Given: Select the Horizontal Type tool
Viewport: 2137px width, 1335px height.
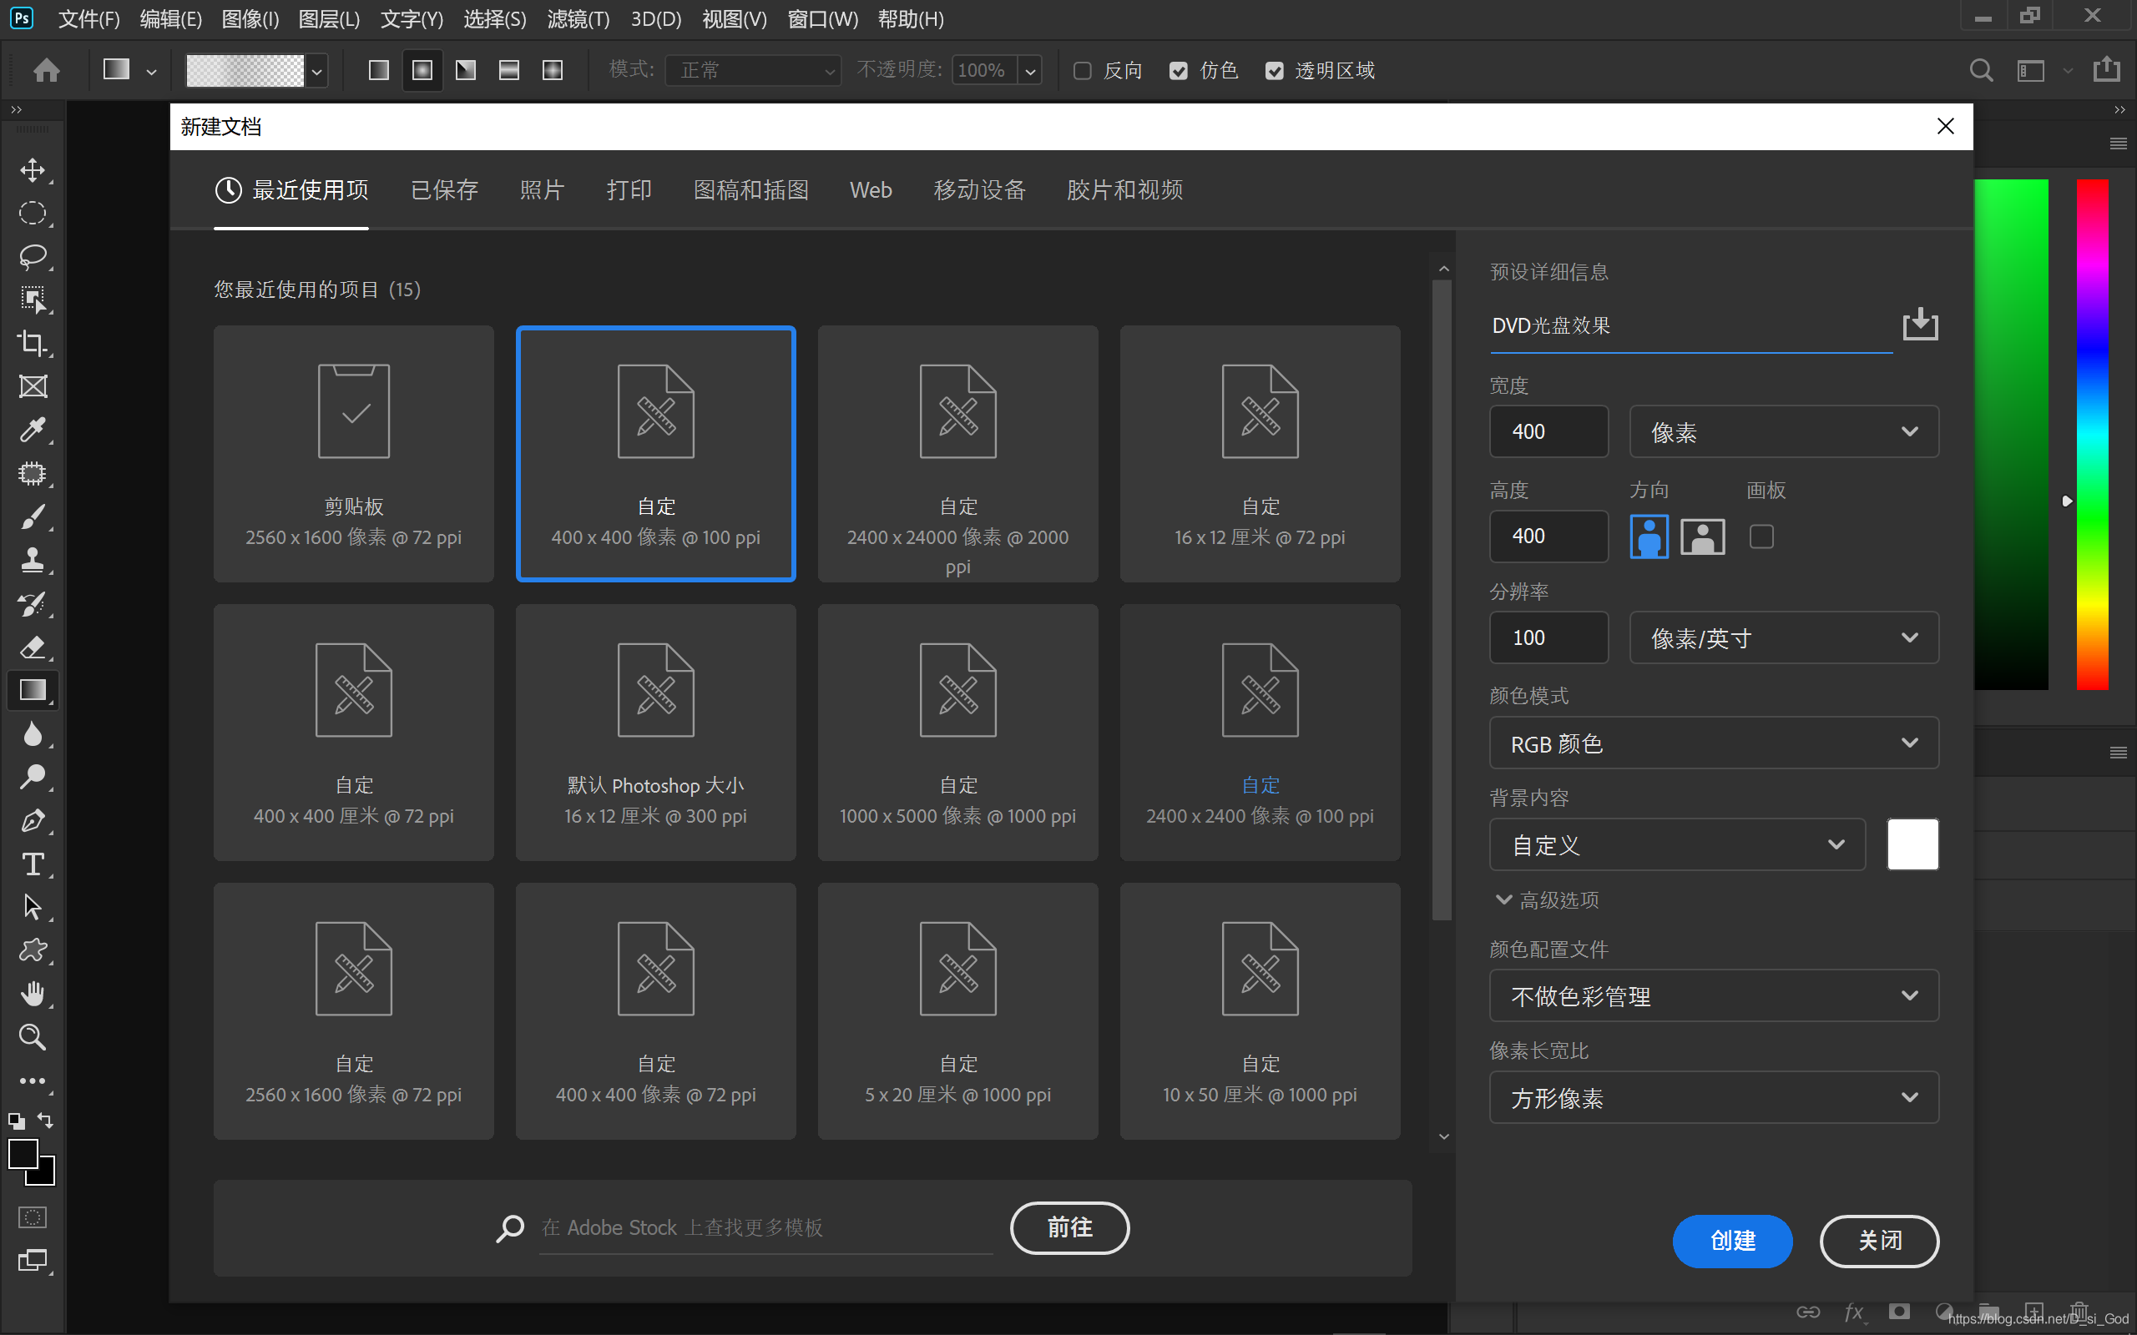Looking at the screenshot, I should tap(33, 864).
